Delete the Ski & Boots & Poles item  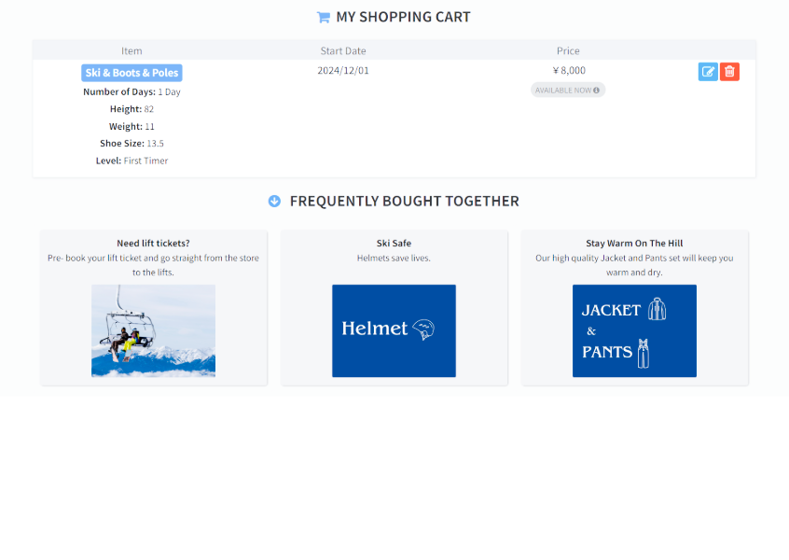pos(729,72)
